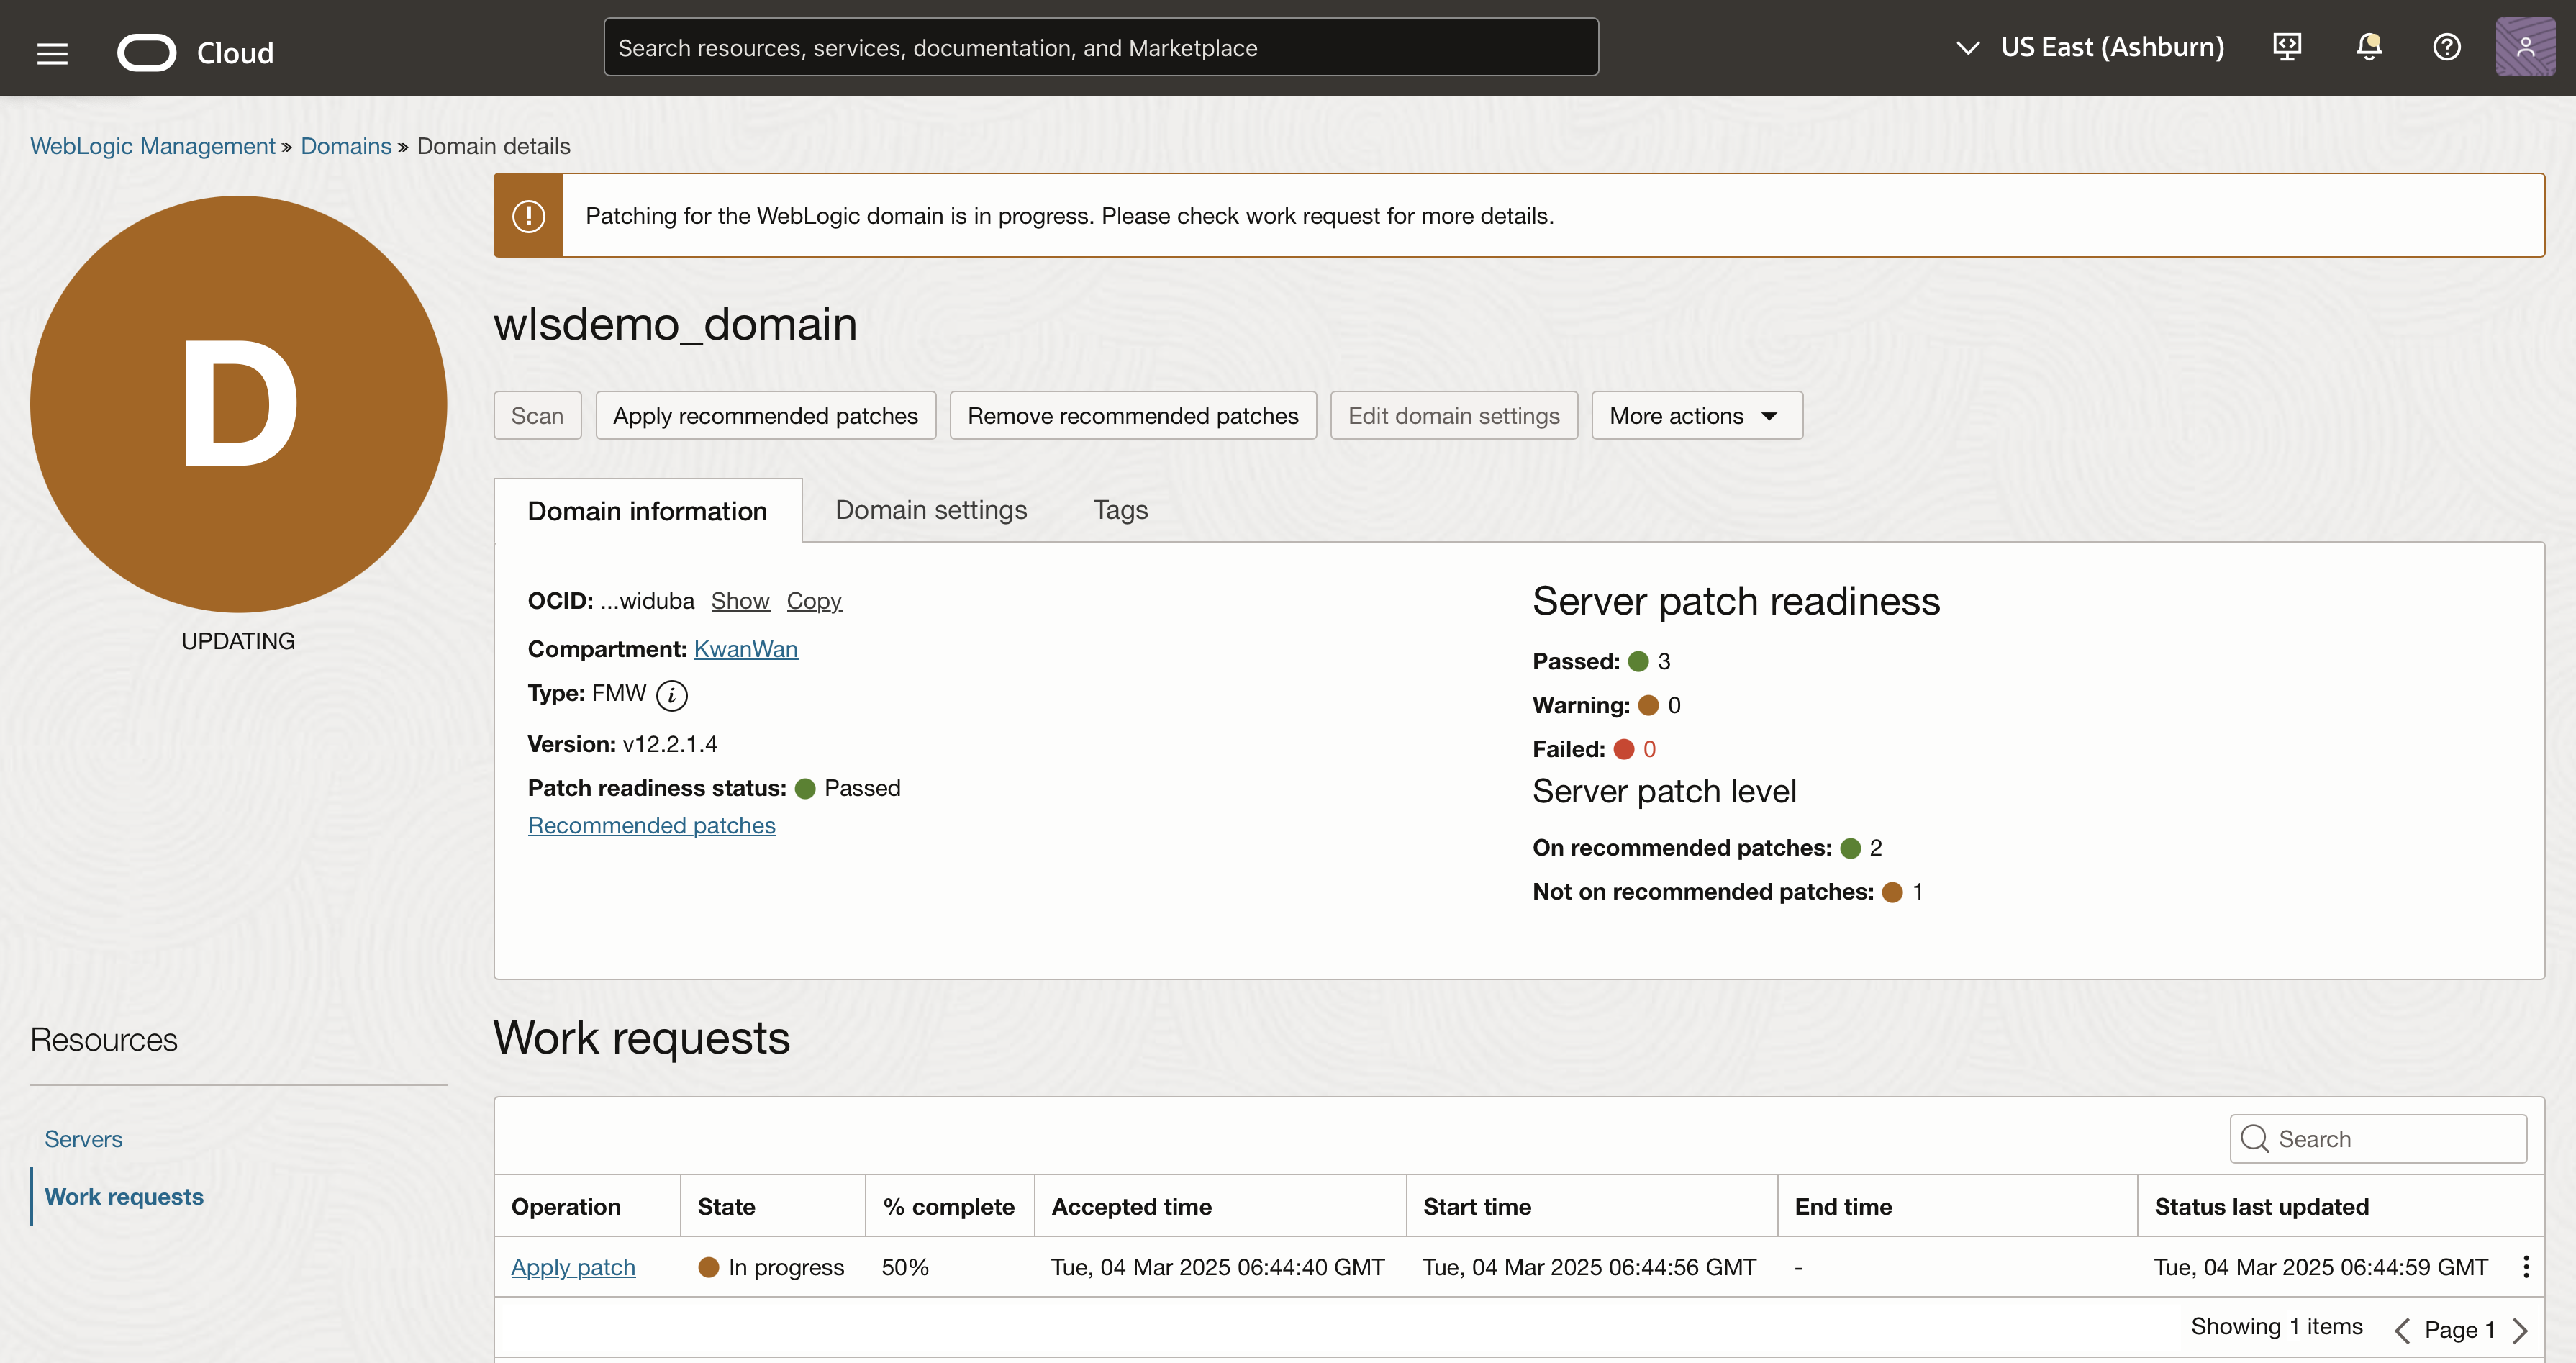This screenshot has width=2576, height=1363.
Task: Open the notifications bell
Action: [x=2368, y=47]
